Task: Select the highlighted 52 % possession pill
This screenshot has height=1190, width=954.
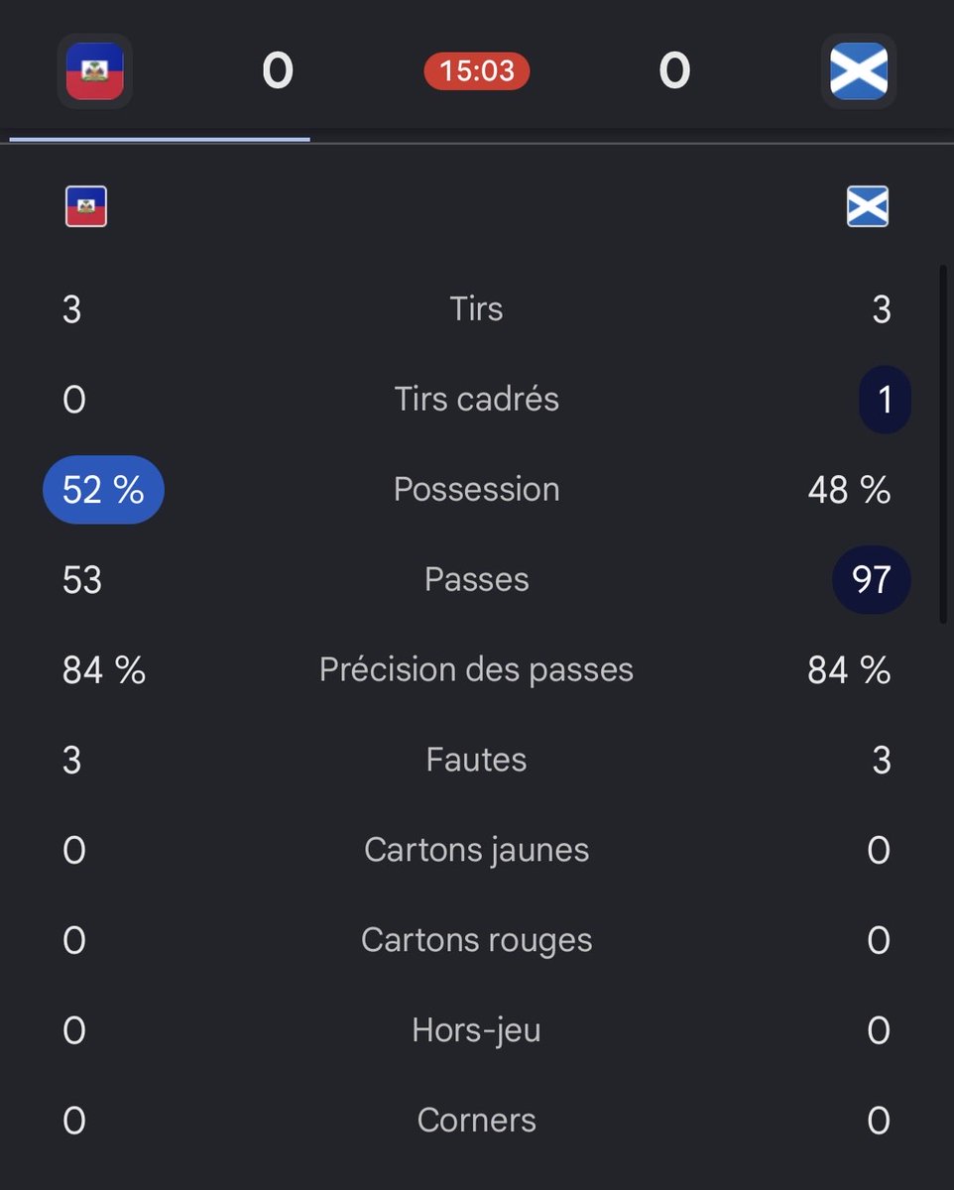Action: (103, 490)
